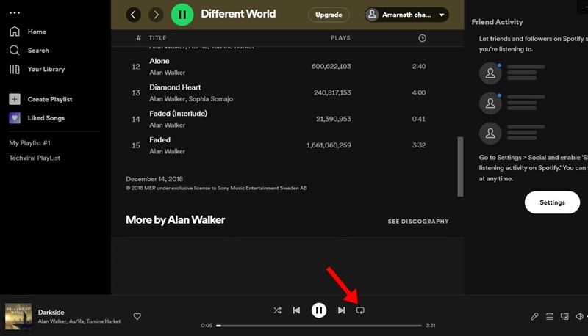Seek using the song progress bar
588x336 pixels.
point(320,325)
